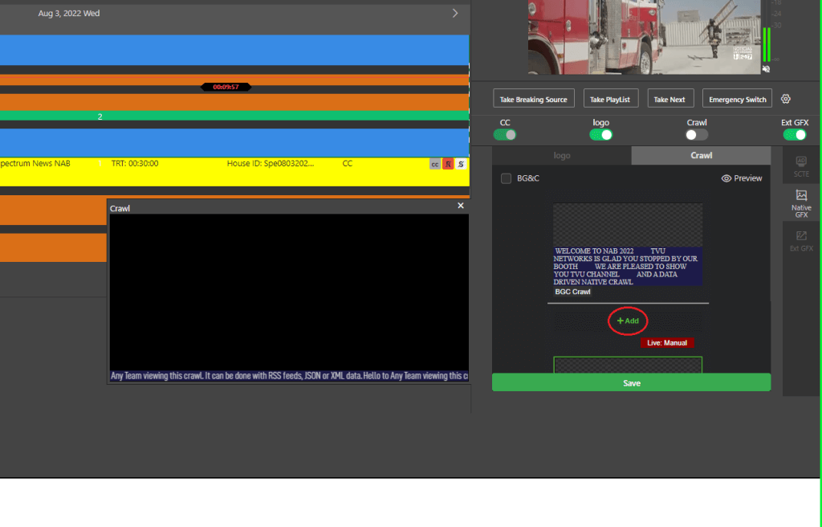Select the Crawl tab

coord(702,156)
